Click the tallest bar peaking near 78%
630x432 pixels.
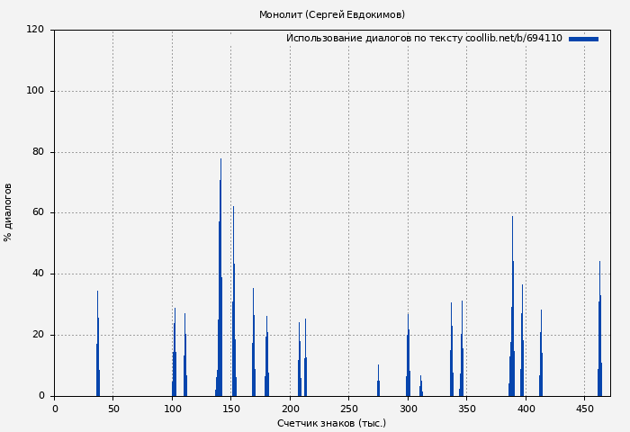220,279
